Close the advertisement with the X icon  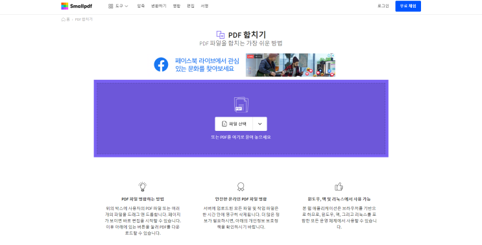click(333, 56)
